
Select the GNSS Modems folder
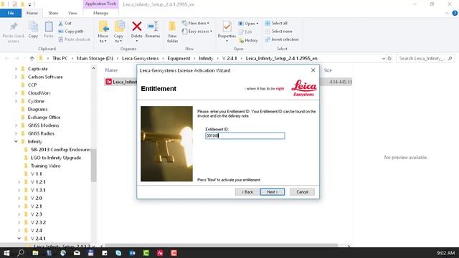pyautogui.click(x=43, y=125)
